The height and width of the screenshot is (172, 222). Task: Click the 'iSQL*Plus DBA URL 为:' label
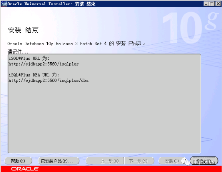pyautogui.click(x=34, y=75)
